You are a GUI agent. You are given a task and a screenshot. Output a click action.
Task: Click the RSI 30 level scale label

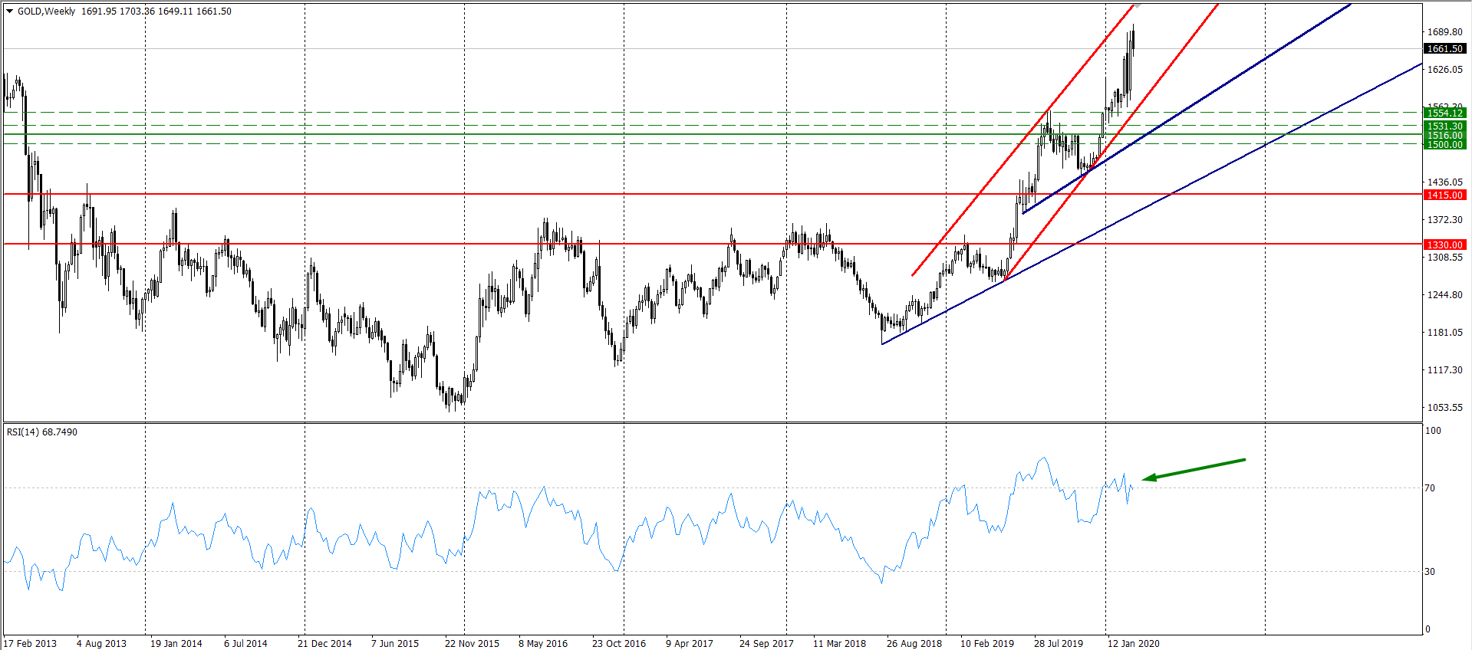click(1430, 572)
